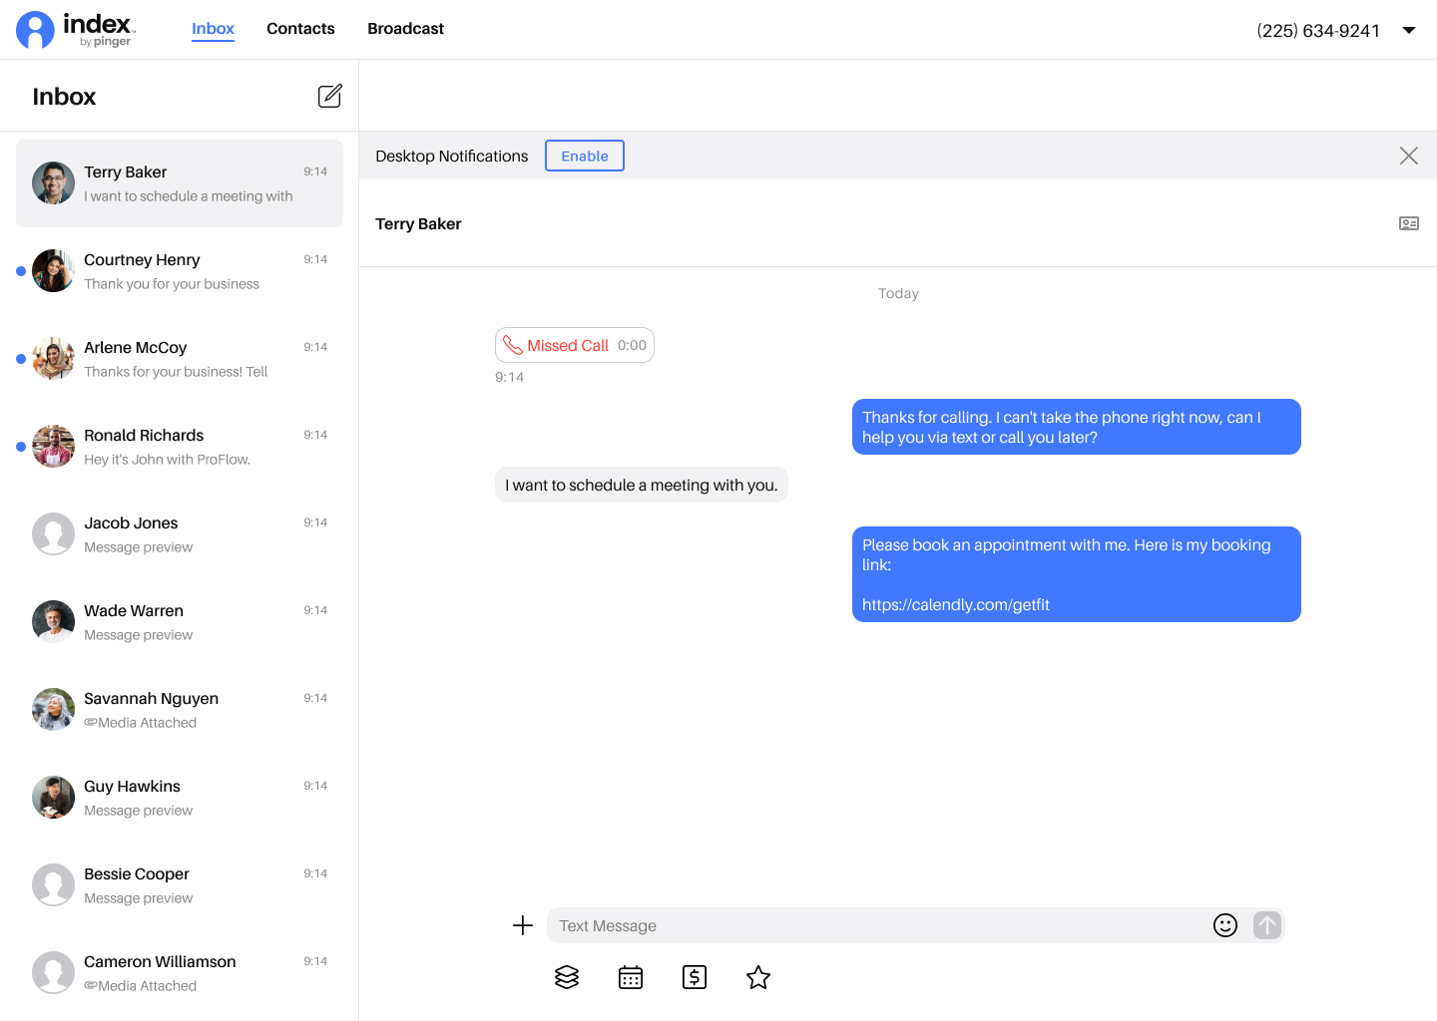
Task: Click 'Thanks for your business! Tell' preview
Action: pos(176,372)
